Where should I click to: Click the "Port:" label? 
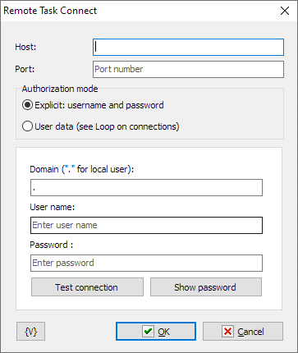coord(25,69)
